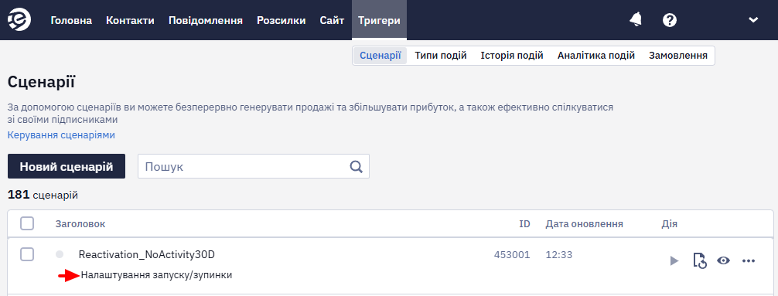Click the grey status dot of Reactivation_NoActivity30D
778x296 pixels.
coord(60,254)
